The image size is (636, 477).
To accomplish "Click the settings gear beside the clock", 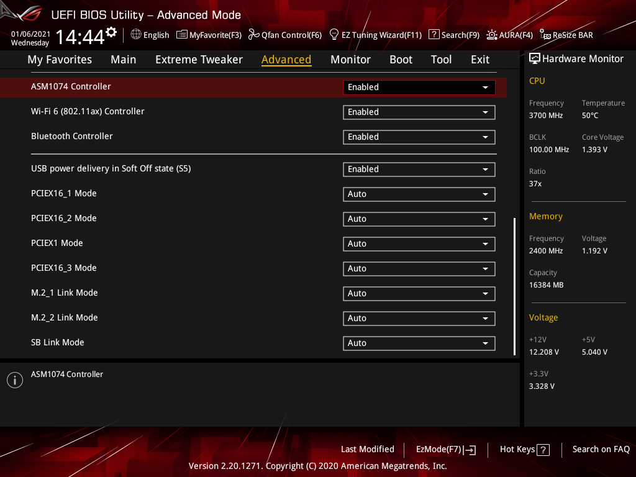I will coord(111,32).
